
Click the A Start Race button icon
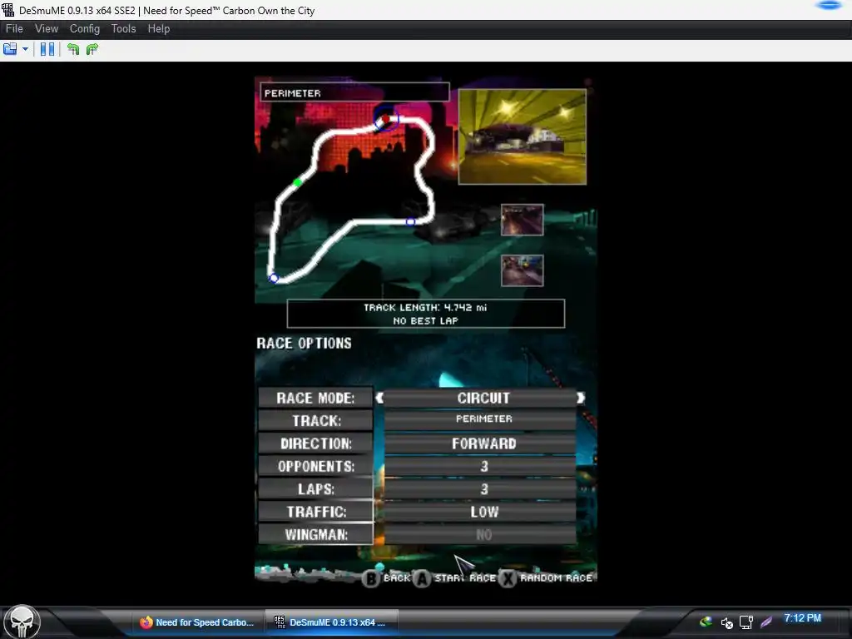click(x=422, y=579)
